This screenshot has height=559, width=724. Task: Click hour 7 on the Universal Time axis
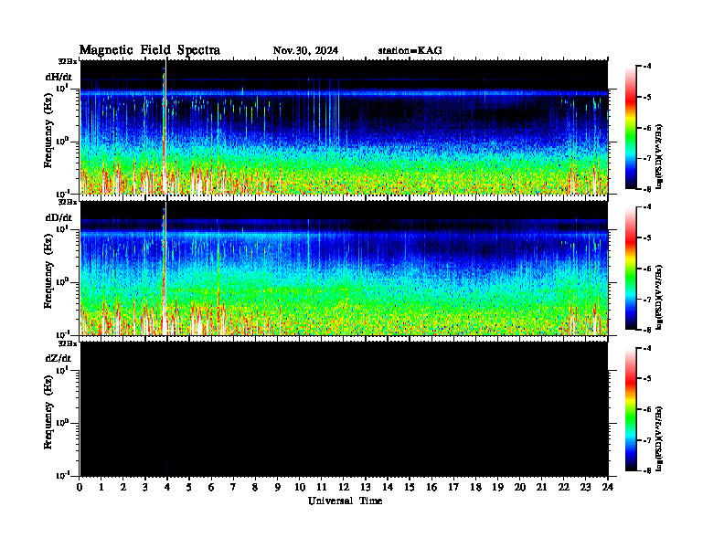click(233, 487)
